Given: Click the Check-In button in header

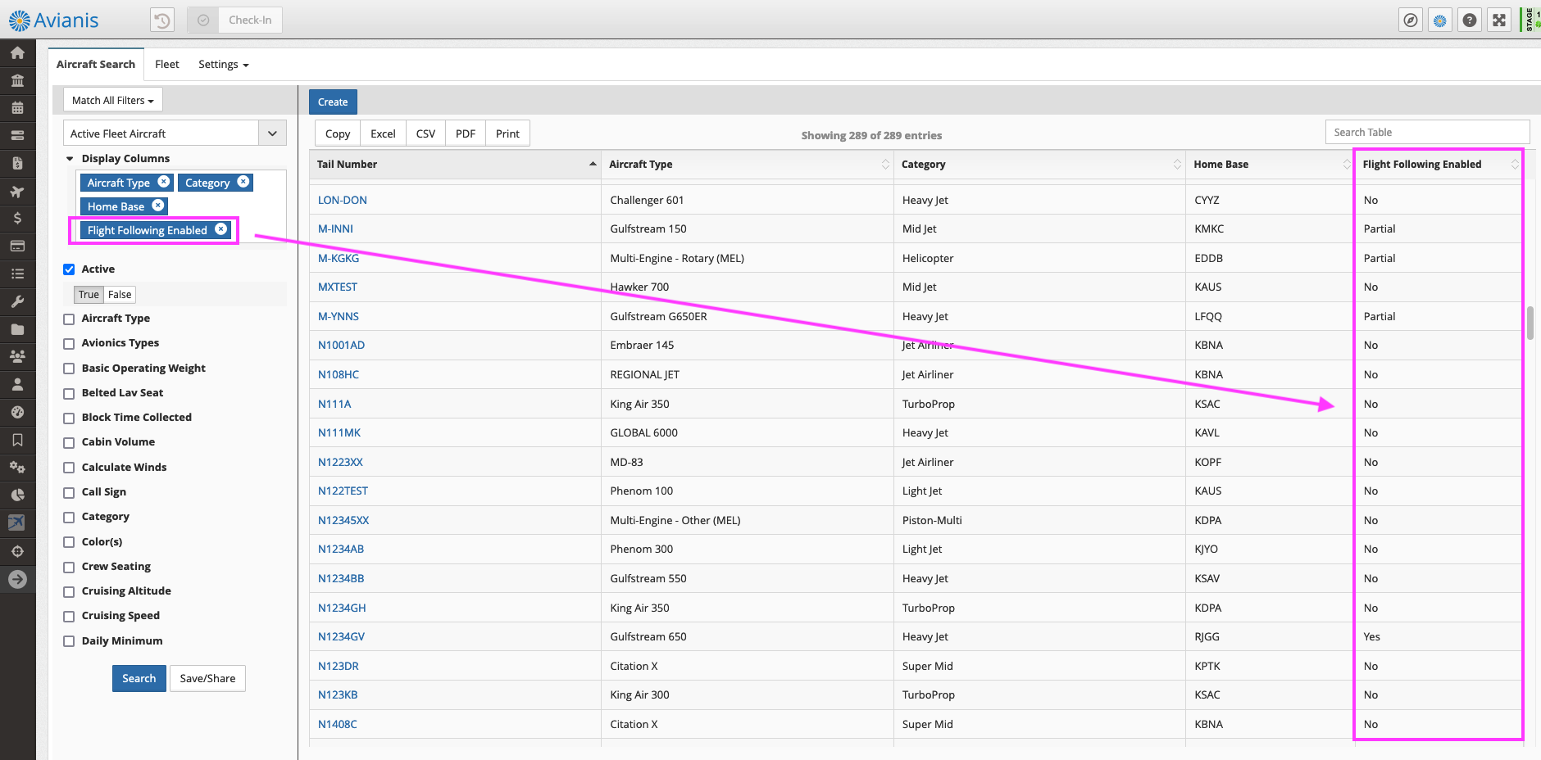Looking at the screenshot, I should tap(251, 20).
